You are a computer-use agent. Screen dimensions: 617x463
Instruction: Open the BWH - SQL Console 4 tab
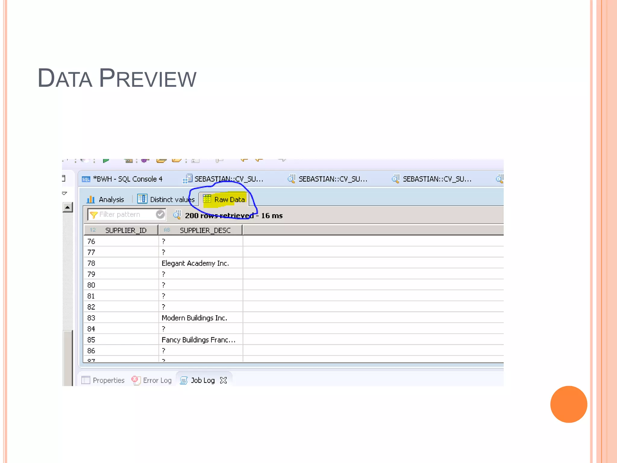pyautogui.click(x=122, y=179)
